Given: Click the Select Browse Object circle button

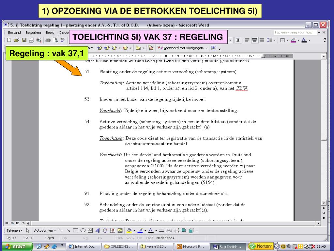Looking at the screenshot, I should pyautogui.click(x=324, y=213).
